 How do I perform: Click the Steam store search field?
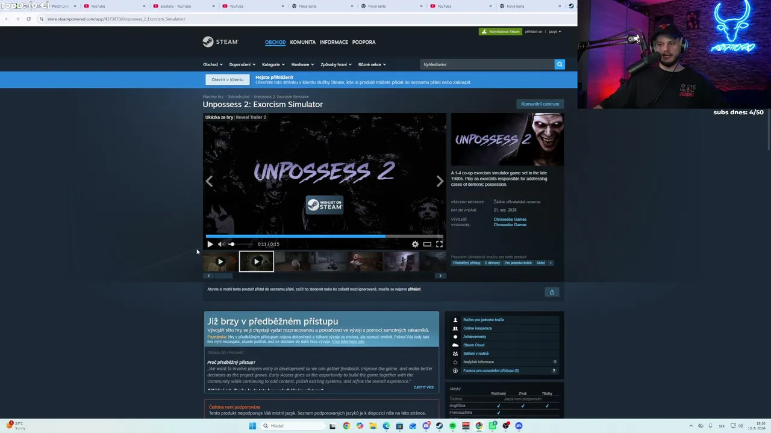pos(487,64)
